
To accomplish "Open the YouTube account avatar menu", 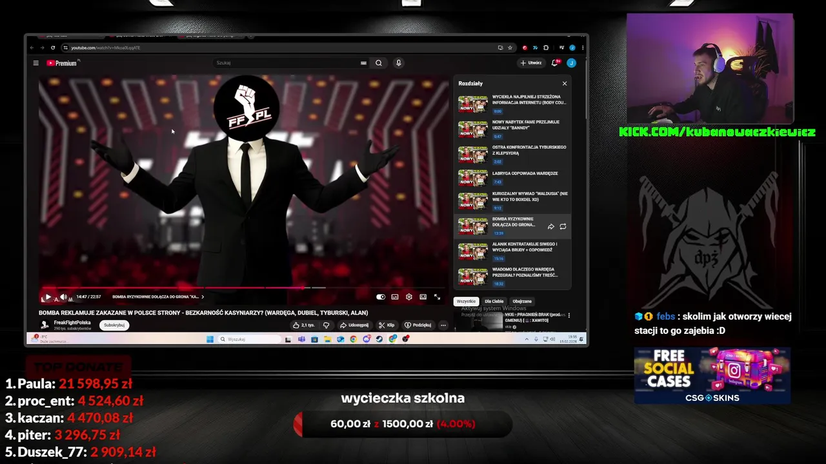I will coord(571,63).
